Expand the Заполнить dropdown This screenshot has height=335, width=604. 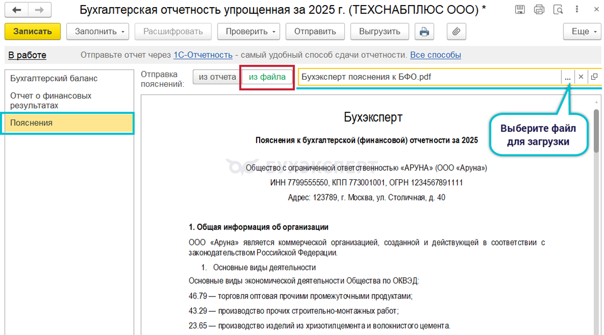pyautogui.click(x=98, y=32)
